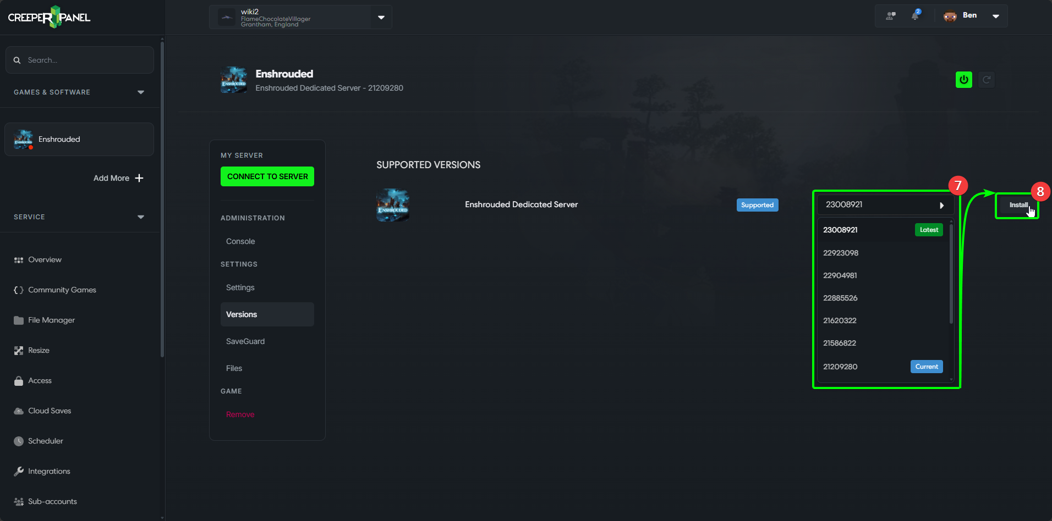
Task: Click the restart server icon
Action: pyautogui.click(x=987, y=80)
